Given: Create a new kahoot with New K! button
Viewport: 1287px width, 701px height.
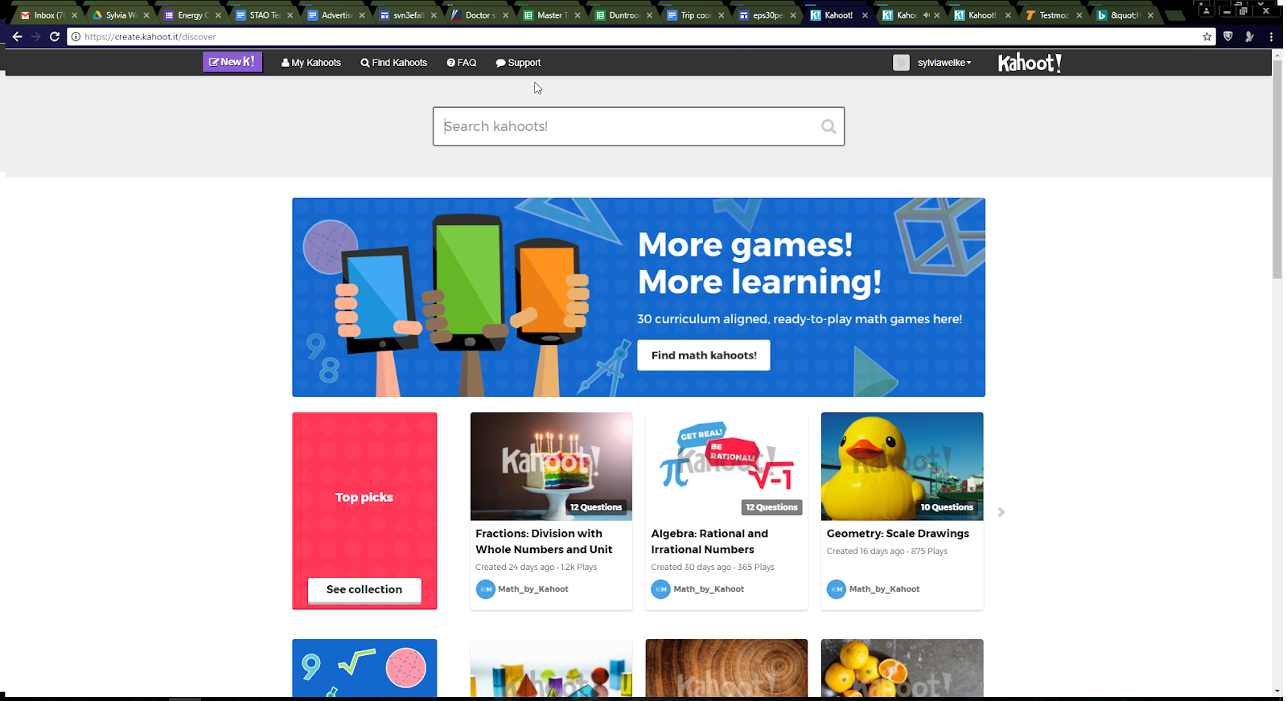Looking at the screenshot, I should click(x=232, y=62).
